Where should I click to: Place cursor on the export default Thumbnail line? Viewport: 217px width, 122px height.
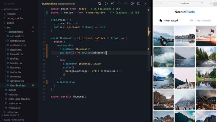click(68, 97)
